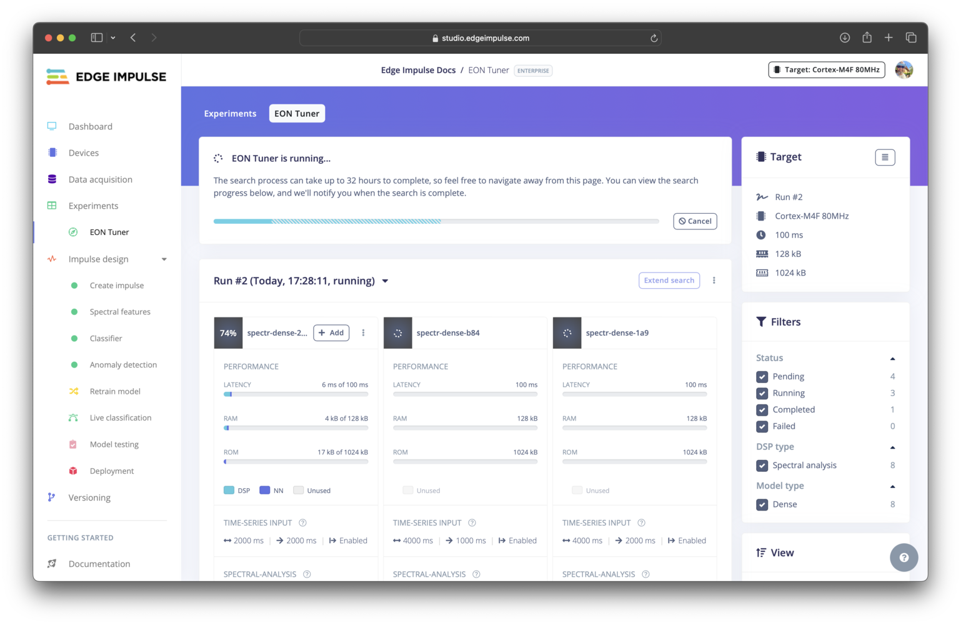Open the floating help question-mark button
The height and width of the screenshot is (625, 961).
tap(904, 557)
